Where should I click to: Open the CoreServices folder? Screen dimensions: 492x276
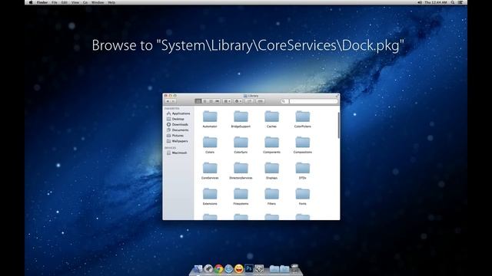pyautogui.click(x=210, y=169)
